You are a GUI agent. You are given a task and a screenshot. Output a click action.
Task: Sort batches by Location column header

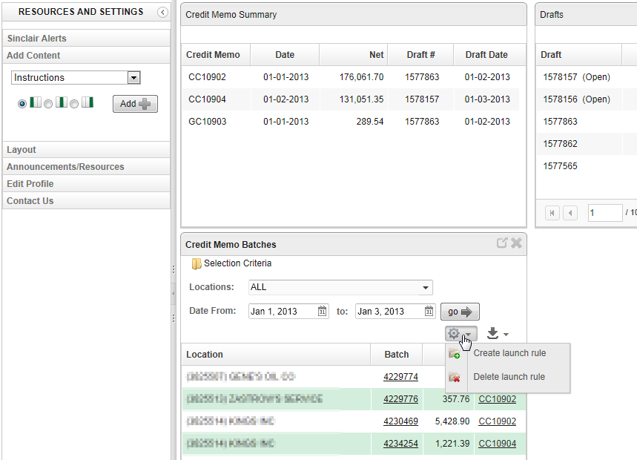click(x=276, y=355)
